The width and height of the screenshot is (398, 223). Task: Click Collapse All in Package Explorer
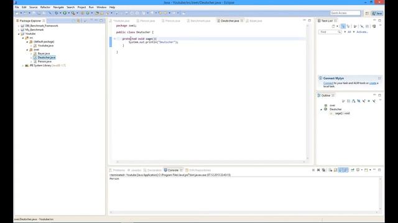pyautogui.click(x=73, y=20)
